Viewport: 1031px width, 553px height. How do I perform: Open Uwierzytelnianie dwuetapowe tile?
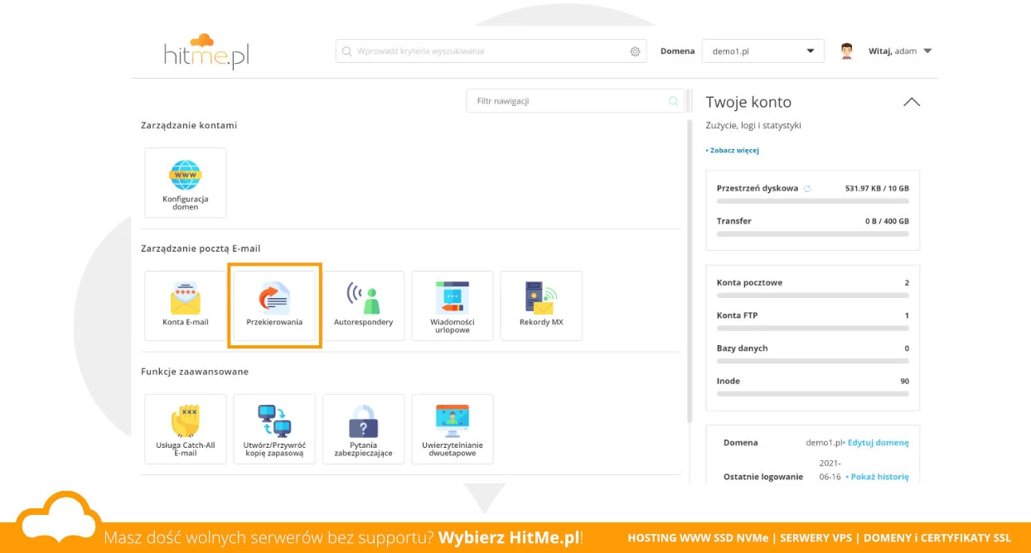pyautogui.click(x=453, y=429)
